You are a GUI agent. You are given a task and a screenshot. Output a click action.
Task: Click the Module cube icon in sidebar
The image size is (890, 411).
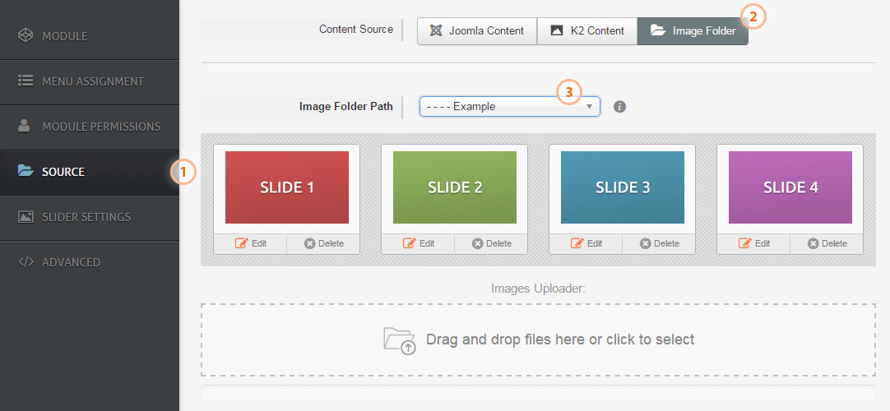25,36
